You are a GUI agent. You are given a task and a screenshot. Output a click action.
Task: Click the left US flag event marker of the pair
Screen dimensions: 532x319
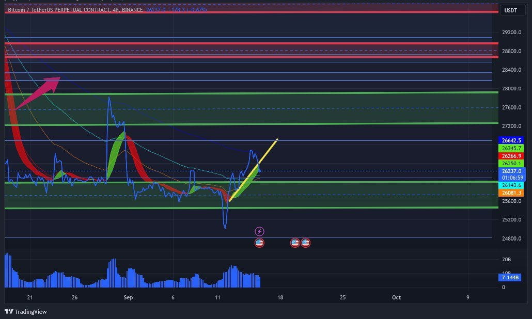pos(295,242)
